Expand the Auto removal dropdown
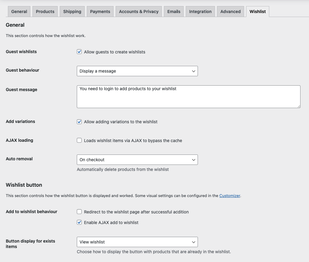Viewport: 309px width, 262px height. click(x=137, y=160)
